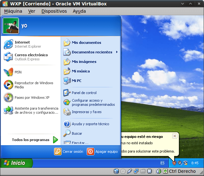Image resolution: width=204 pixels, height=176 pixels.
Task: Click the network adapters status icon
Action: (136, 172)
